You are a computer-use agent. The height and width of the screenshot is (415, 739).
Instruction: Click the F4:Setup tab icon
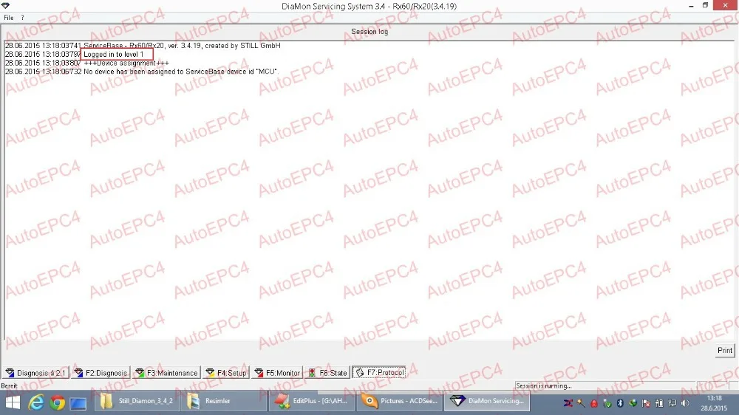click(x=210, y=373)
